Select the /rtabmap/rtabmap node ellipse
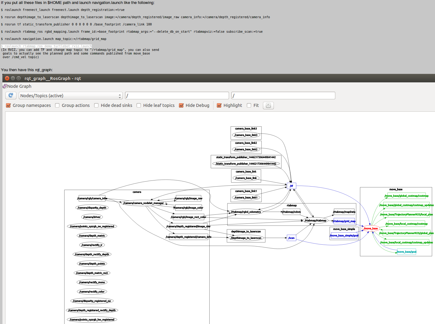This screenshot has width=435, height=324. (315, 220)
